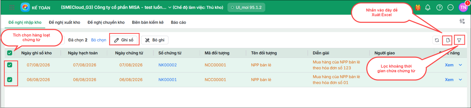Click the hóa đơn số 123 description cell
Image resolution: width=471 pixels, height=108 pixels.
pyautogui.click(x=336, y=65)
